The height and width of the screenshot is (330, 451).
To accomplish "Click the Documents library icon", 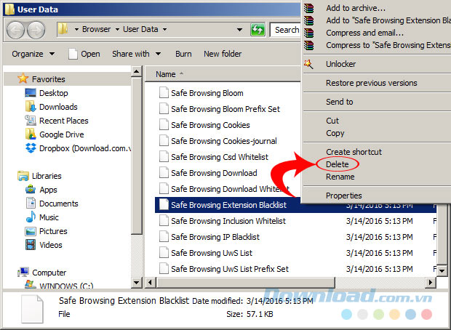I will click(31, 204).
